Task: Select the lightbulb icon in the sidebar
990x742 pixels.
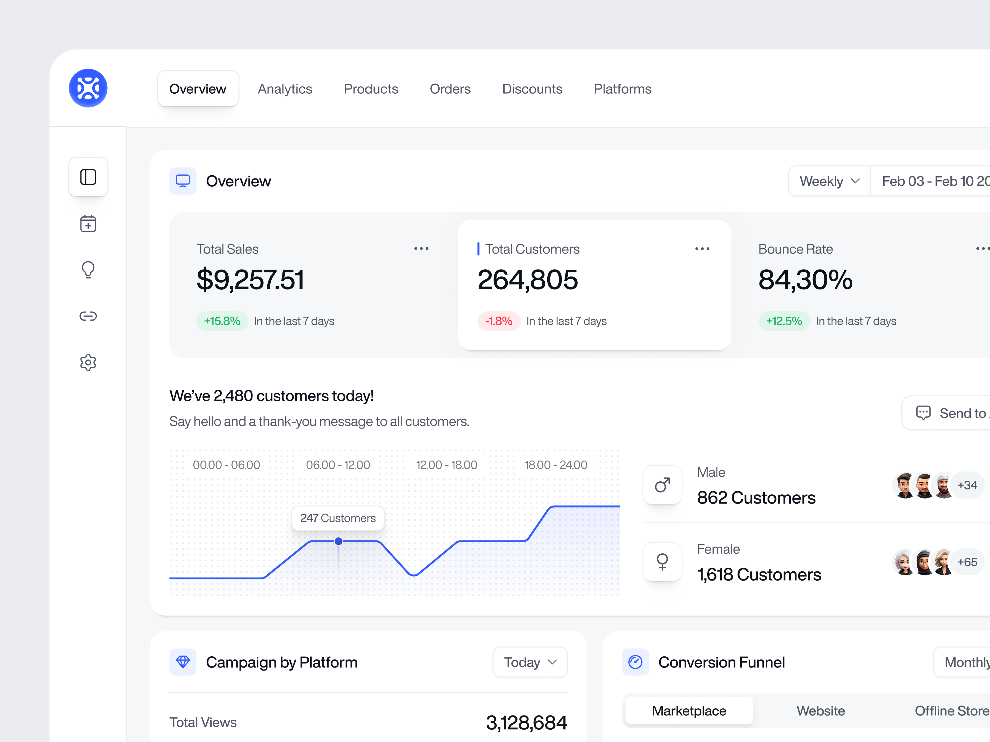Action: [88, 270]
